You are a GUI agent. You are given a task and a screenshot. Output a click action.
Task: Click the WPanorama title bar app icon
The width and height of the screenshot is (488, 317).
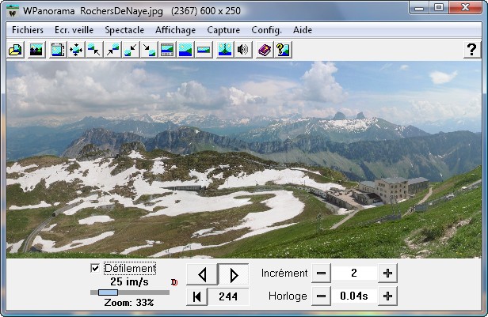(x=13, y=12)
